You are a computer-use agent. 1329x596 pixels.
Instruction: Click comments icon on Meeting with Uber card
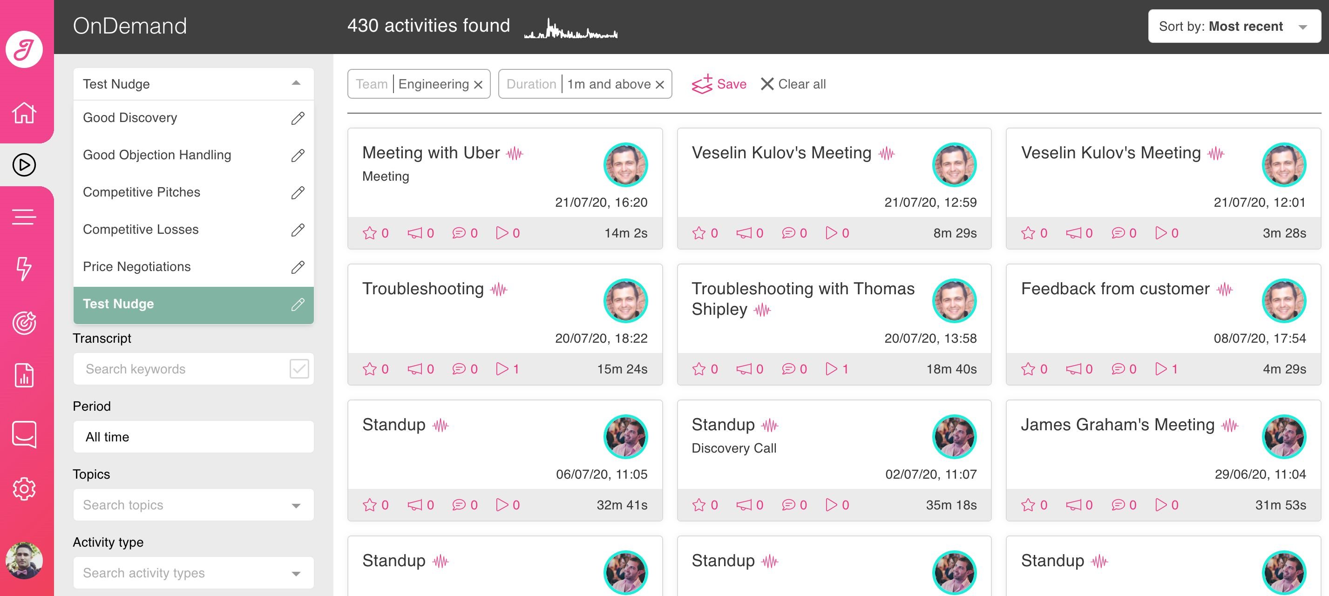click(x=459, y=233)
